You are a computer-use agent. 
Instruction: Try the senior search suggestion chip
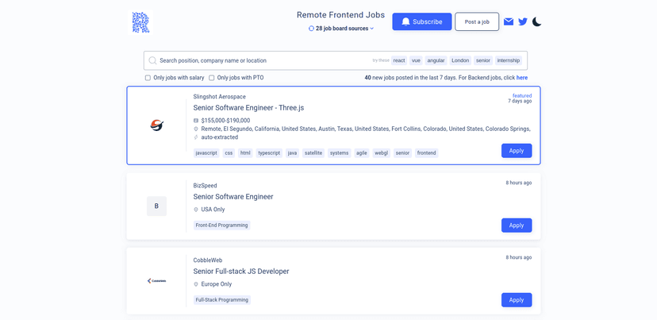[x=483, y=60]
